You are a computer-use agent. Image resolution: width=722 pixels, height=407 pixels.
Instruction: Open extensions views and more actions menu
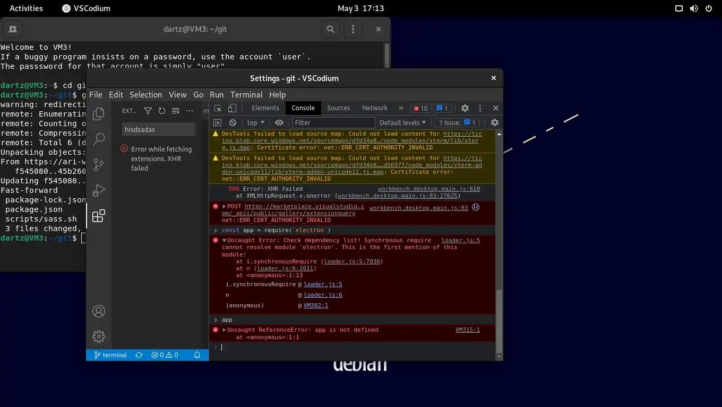pyautogui.click(x=190, y=111)
